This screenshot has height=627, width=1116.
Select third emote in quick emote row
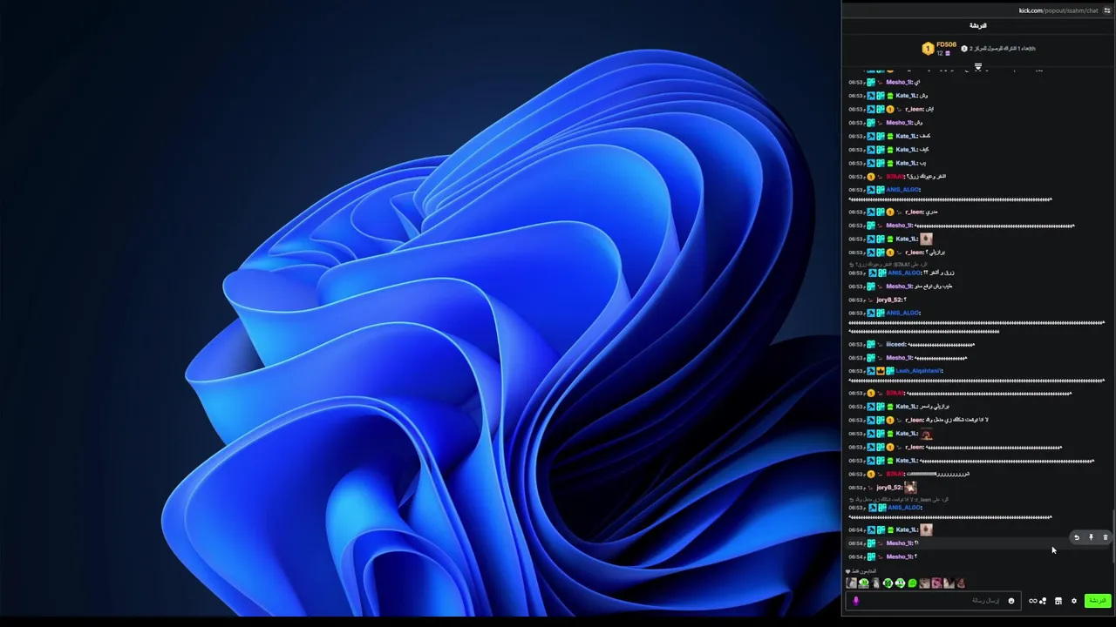click(x=875, y=583)
